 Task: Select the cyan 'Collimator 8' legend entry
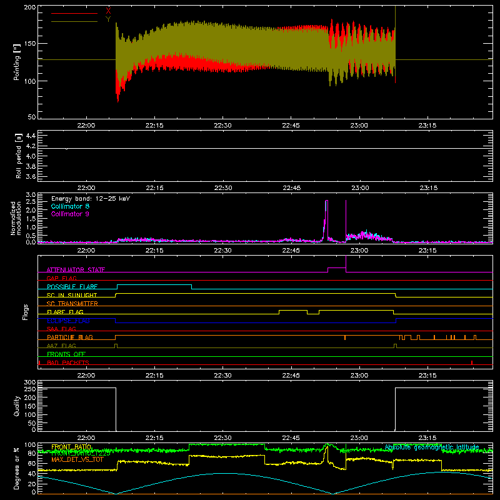point(70,206)
